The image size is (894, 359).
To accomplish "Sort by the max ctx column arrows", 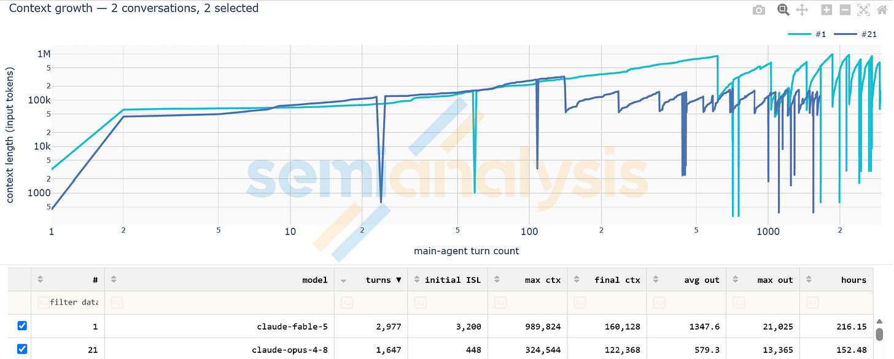I will click(497, 280).
